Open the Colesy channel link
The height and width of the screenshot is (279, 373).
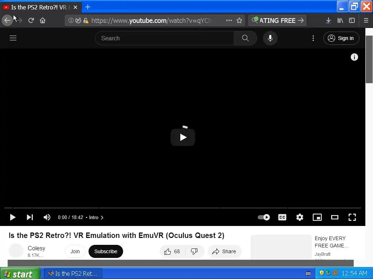pos(36,248)
